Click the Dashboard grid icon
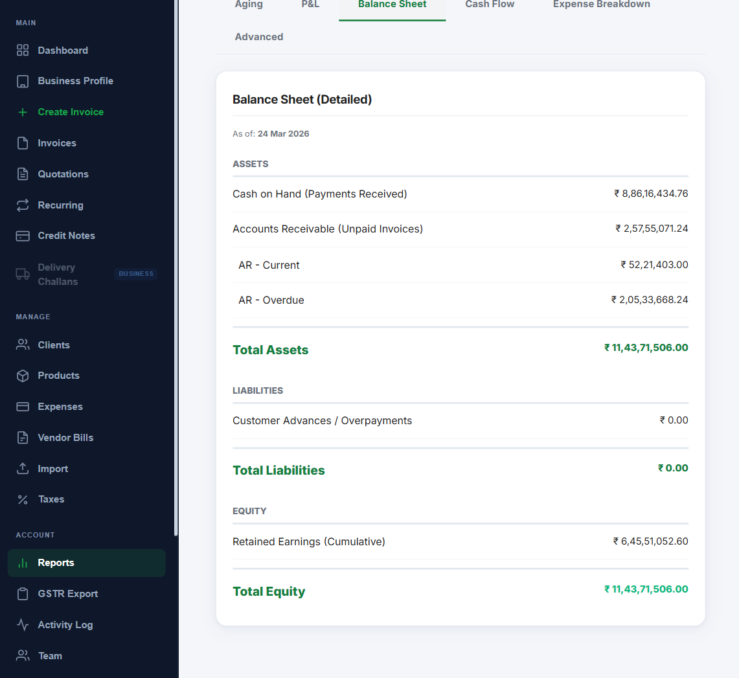739x678 pixels. click(x=23, y=51)
